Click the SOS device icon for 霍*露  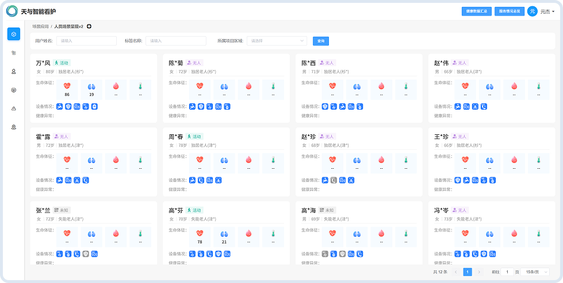(x=68, y=180)
